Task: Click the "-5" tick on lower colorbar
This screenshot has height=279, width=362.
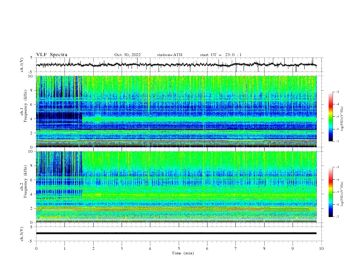Action: coord(337,192)
